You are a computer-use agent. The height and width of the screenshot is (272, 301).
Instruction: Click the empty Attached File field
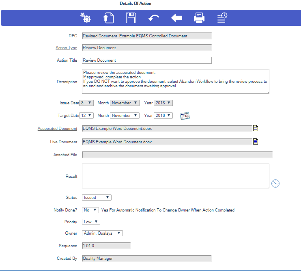coord(177,155)
